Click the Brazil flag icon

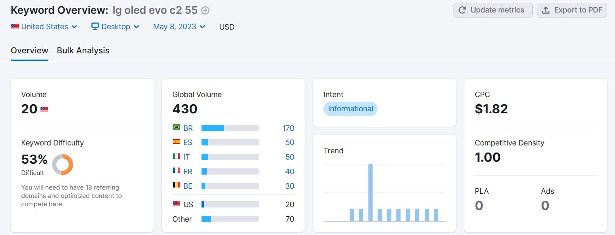coord(176,127)
